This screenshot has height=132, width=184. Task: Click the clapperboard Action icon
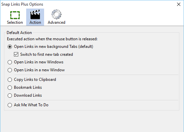35,14
